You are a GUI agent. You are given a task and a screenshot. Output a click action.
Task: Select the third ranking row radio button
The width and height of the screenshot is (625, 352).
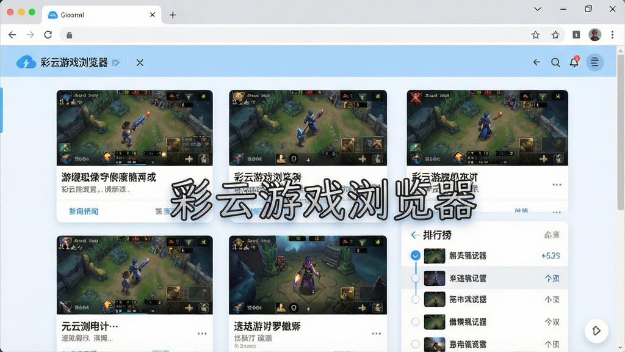pyautogui.click(x=415, y=299)
